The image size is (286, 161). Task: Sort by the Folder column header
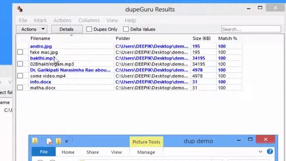123,38
